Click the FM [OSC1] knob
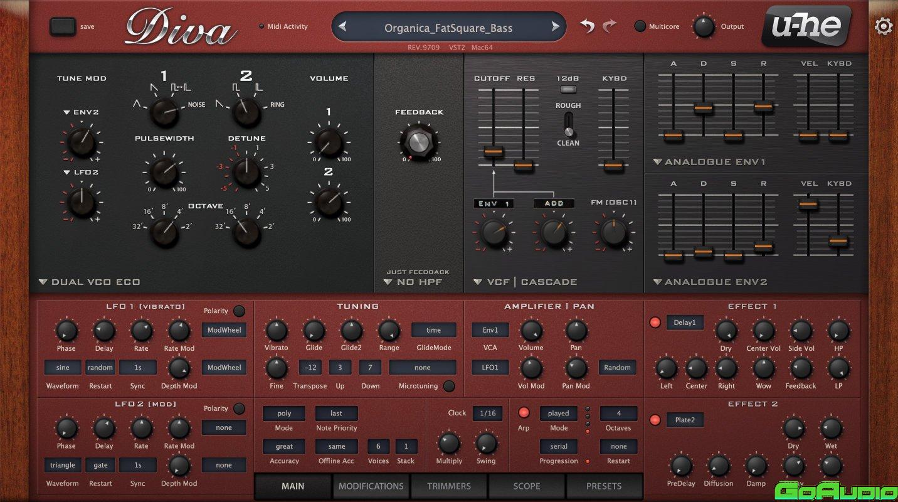The height and width of the screenshot is (502, 898). [x=613, y=232]
